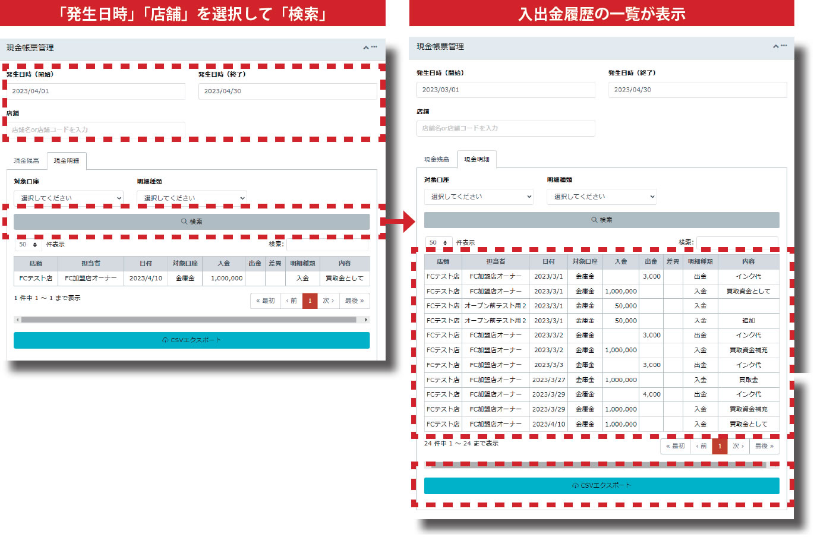Switch to the left 現金残高 tab
814x553 pixels.
27,161
